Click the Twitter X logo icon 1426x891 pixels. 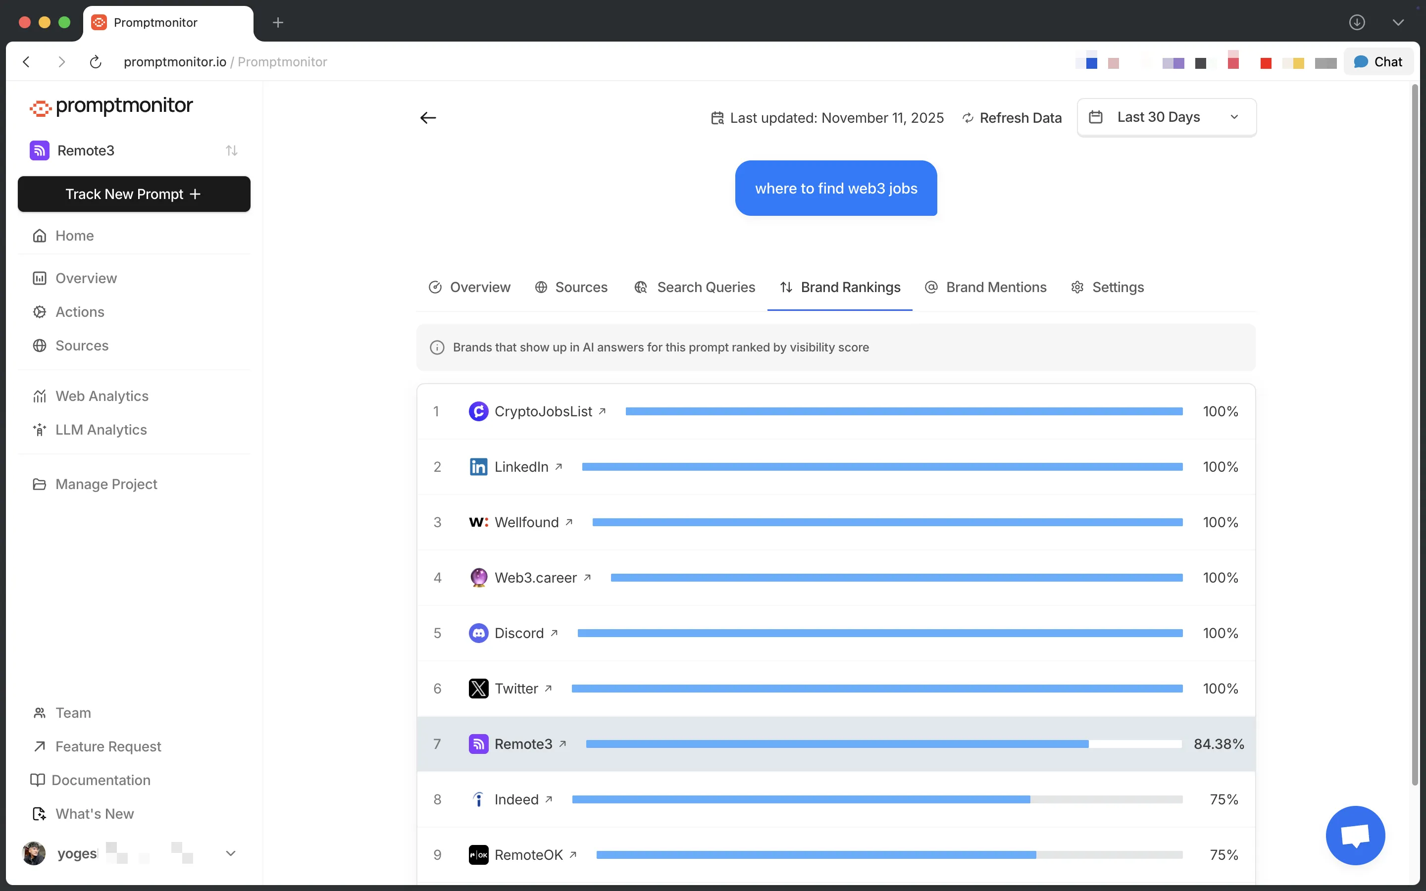pyautogui.click(x=478, y=688)
